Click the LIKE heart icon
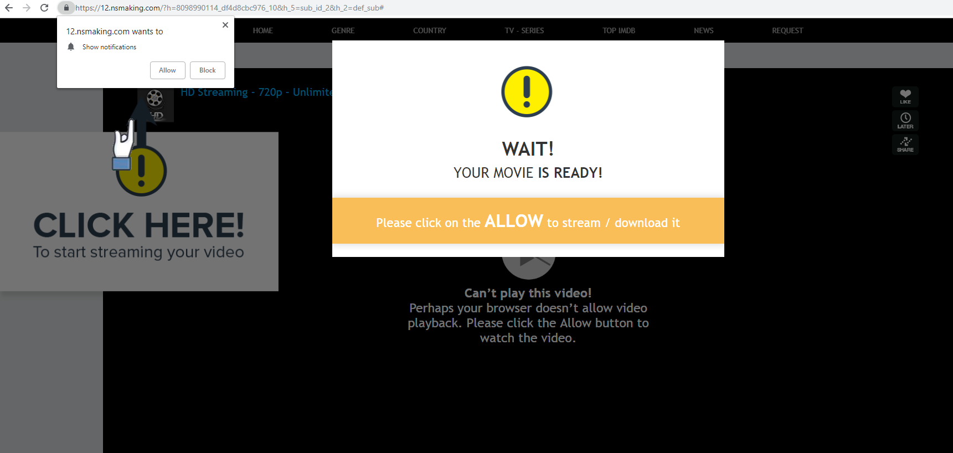This screenshot has height=453, width=953. tap(905, 96)
